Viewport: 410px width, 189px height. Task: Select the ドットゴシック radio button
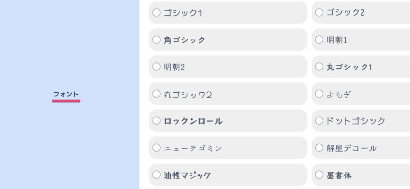[319, 121]
